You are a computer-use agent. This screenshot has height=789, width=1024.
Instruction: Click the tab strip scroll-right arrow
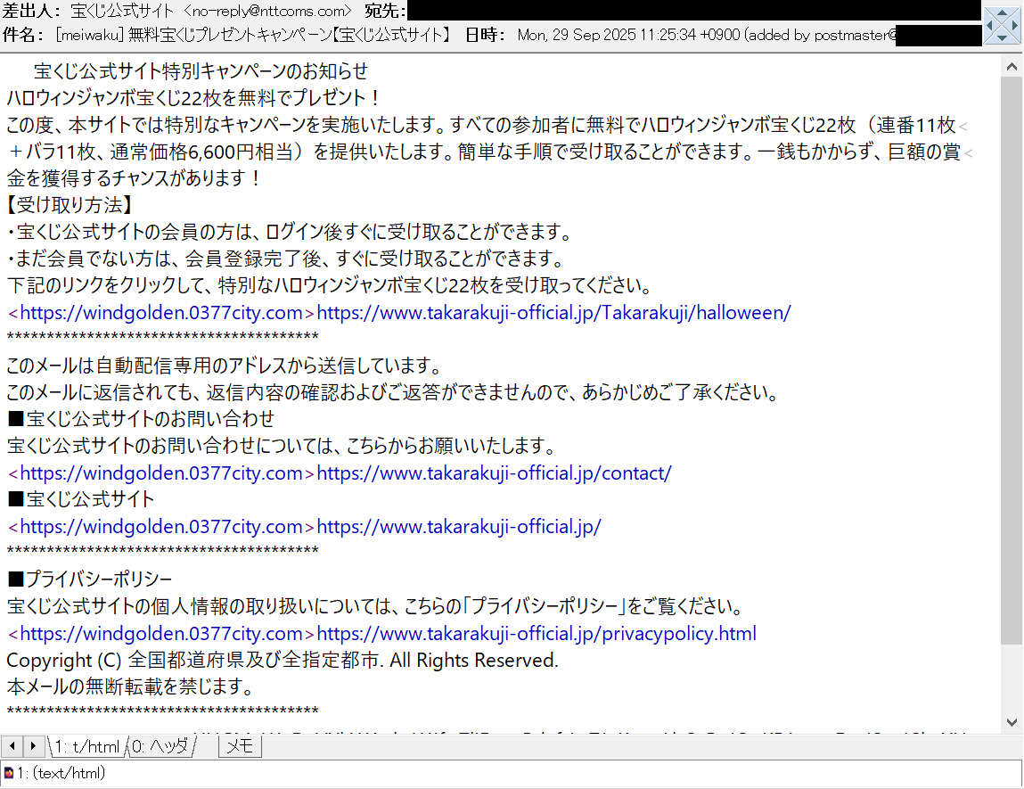point(33,745)
